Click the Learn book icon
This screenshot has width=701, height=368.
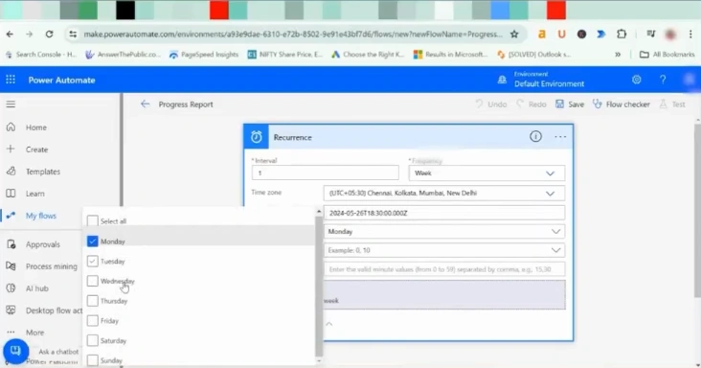11,194
